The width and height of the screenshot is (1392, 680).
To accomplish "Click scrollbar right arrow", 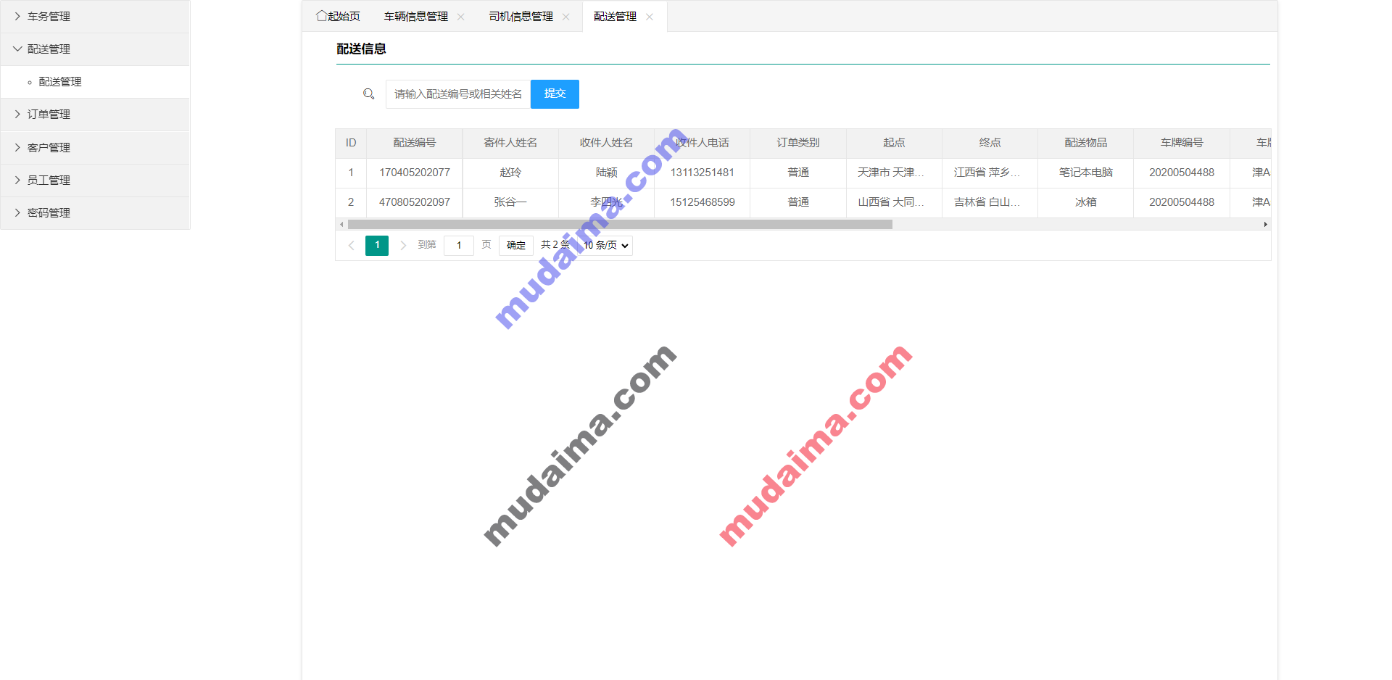I will coord(1265,225).
